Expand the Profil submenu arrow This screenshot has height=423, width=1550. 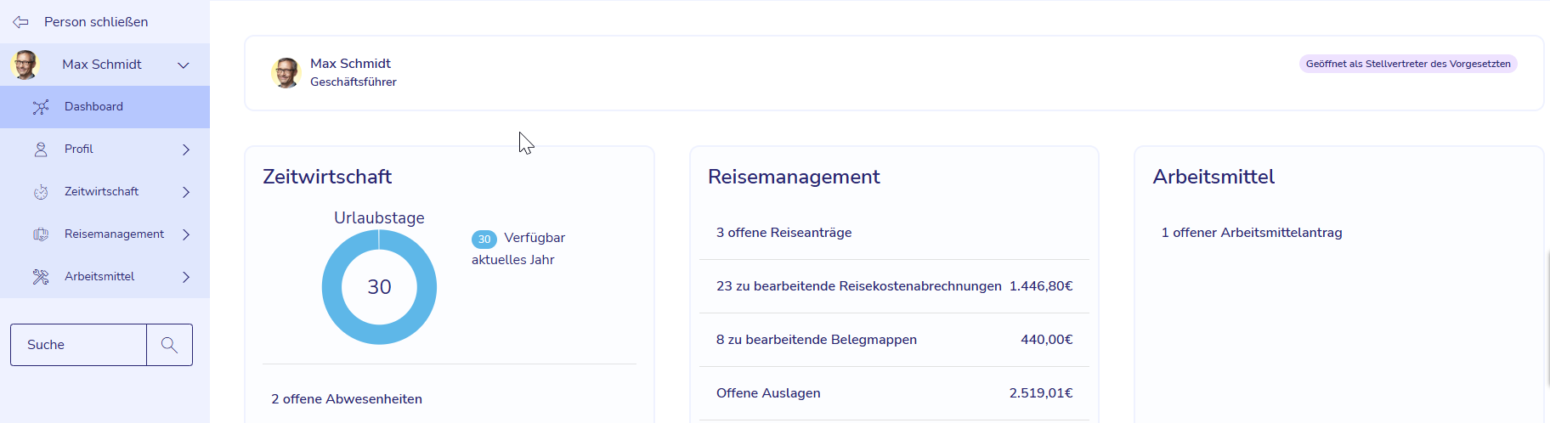(186, 149)
